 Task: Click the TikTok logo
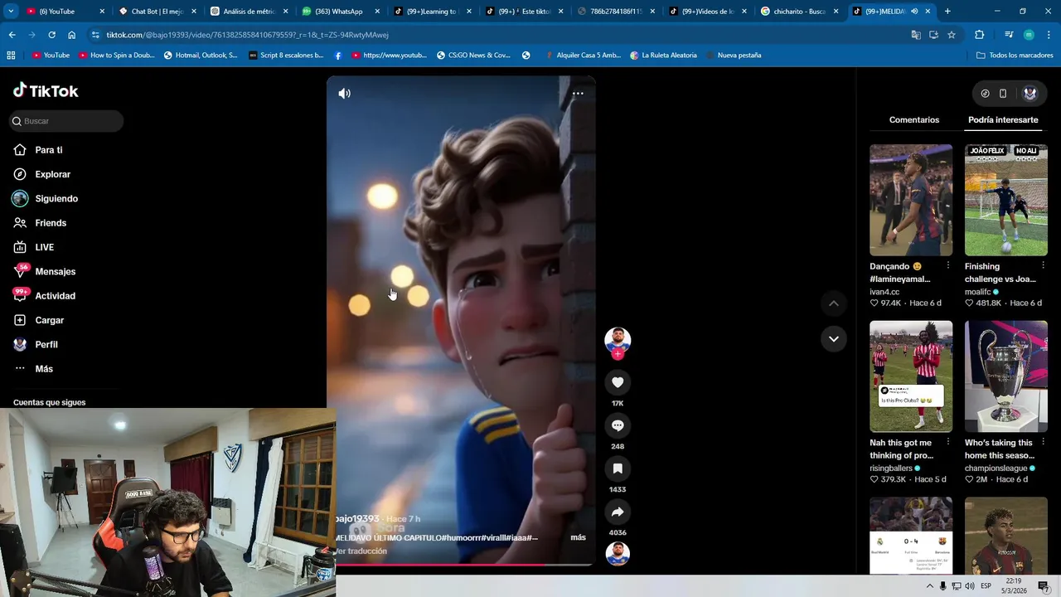(46, 90)
